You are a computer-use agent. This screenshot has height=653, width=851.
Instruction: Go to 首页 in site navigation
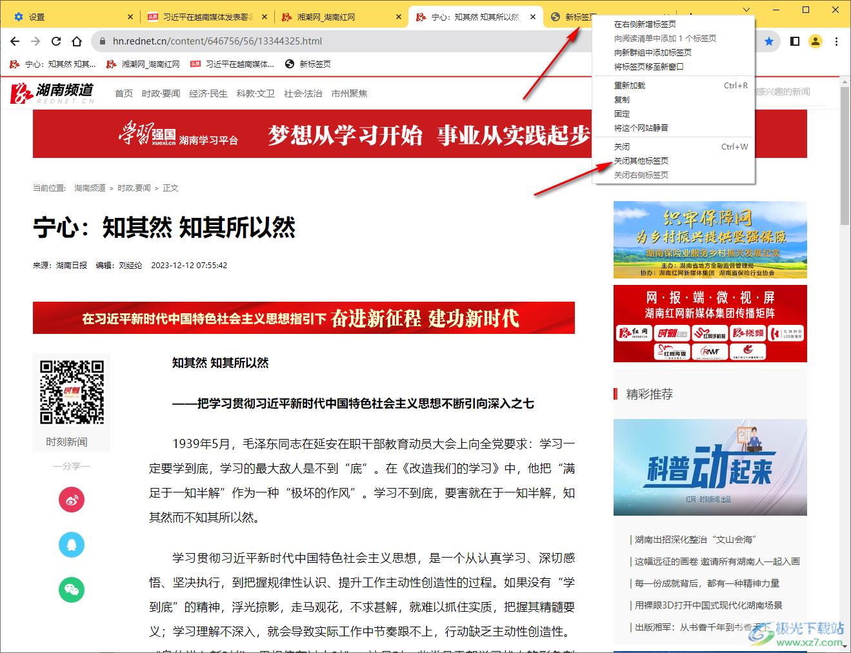click(124, 93)
